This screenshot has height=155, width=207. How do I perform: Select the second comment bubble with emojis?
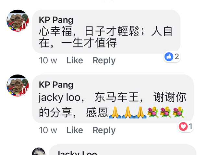point(113,99)
